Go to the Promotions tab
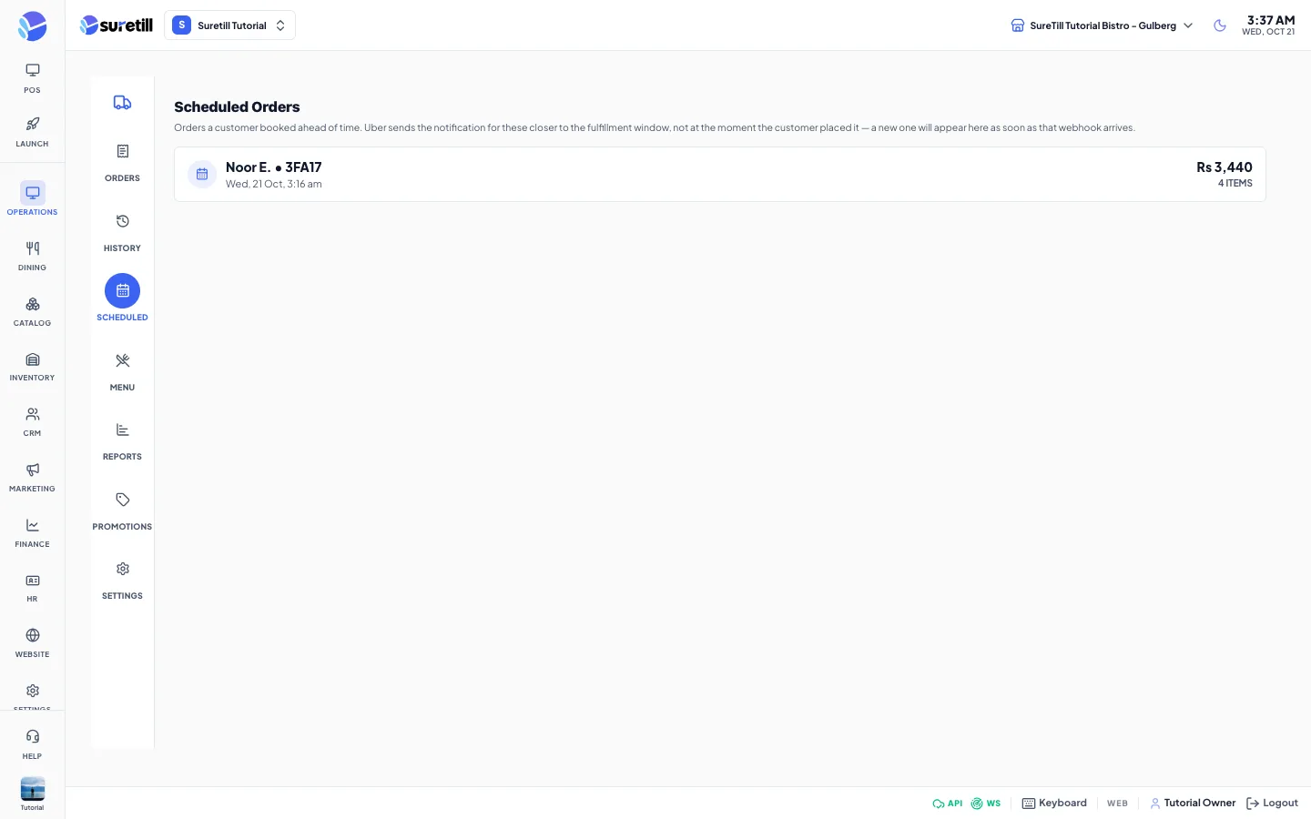The width and height of the screenshot is (1311, 819). [122, 511]
